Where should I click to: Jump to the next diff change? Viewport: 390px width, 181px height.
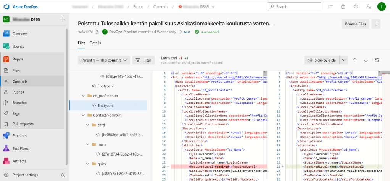pyautogui.click(x=366, y=60)
